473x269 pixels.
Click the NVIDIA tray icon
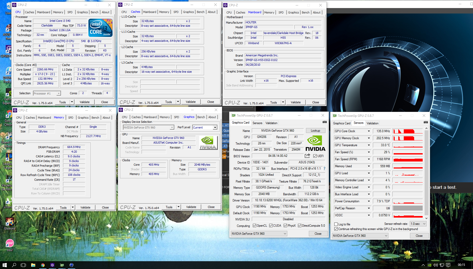[429, 265]
